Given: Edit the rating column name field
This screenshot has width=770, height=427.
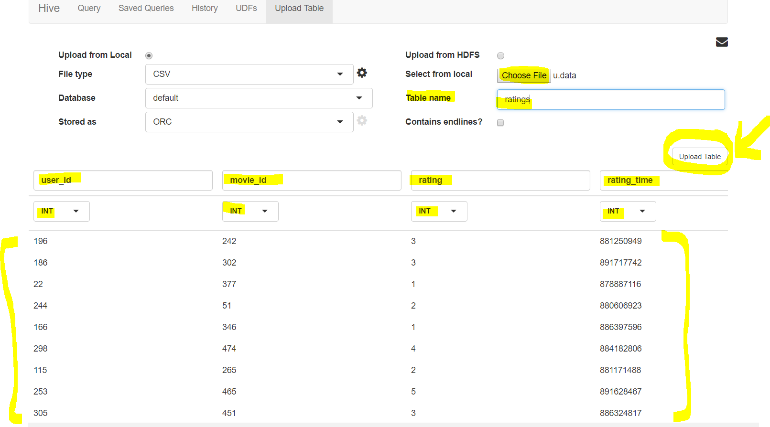Looking at the screenshot, I should [x=500, y=180].
